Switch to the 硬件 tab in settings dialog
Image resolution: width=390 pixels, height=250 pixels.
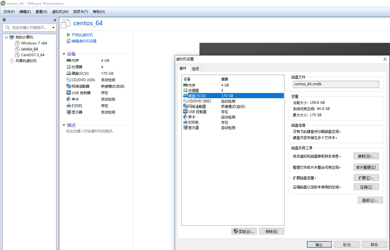pos(183,68)
